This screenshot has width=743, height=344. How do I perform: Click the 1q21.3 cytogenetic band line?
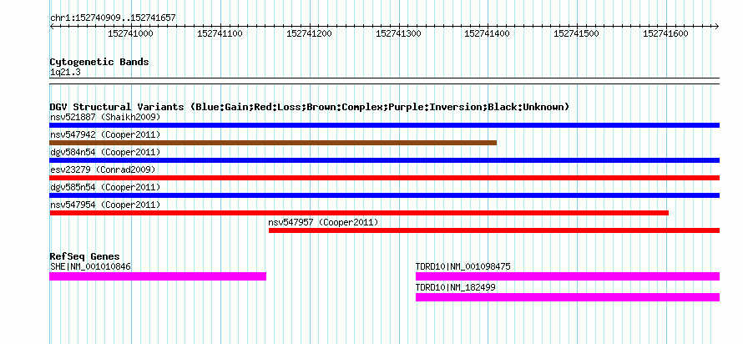coord(384,81)
